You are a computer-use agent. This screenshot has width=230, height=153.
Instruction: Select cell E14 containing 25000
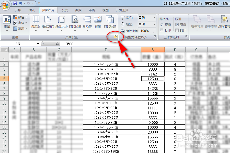coord(153,122)
